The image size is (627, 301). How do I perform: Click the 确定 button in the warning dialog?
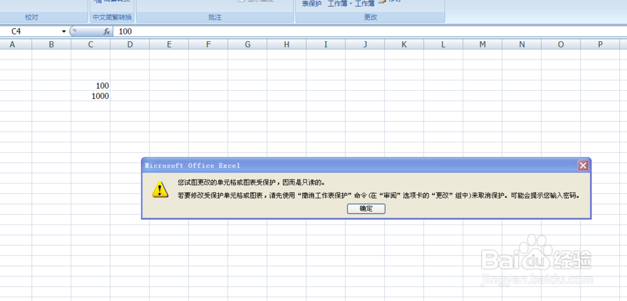click(x=366, y=209)
